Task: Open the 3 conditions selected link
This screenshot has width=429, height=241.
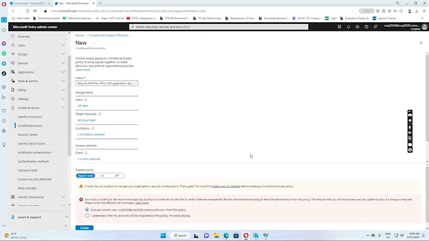Action: tap(91, 134)
